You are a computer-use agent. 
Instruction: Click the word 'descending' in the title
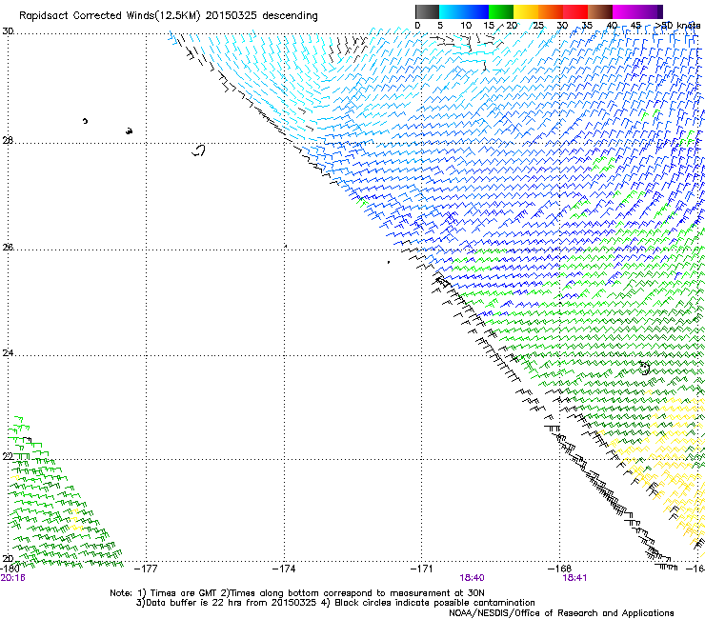click(290, 16)
